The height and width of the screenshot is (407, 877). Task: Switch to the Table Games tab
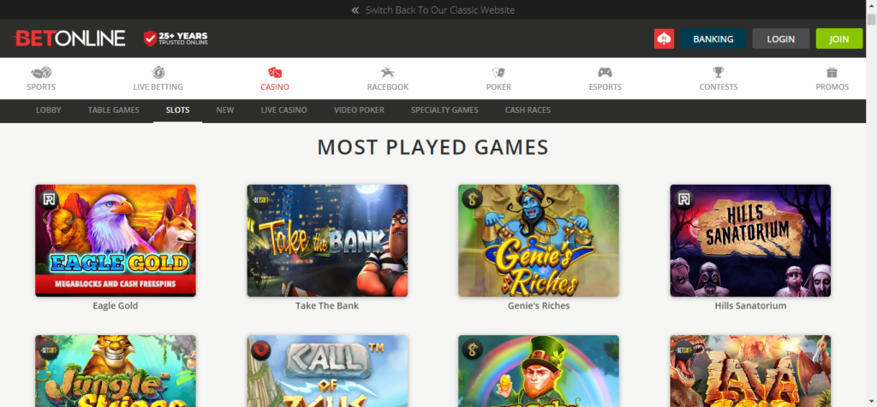(114, 110)
